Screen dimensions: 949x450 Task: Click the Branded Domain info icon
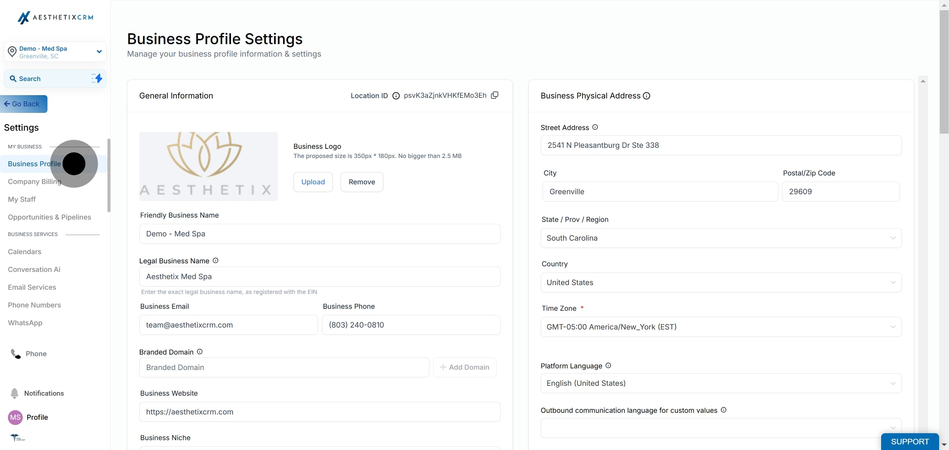tap(200, 351)
